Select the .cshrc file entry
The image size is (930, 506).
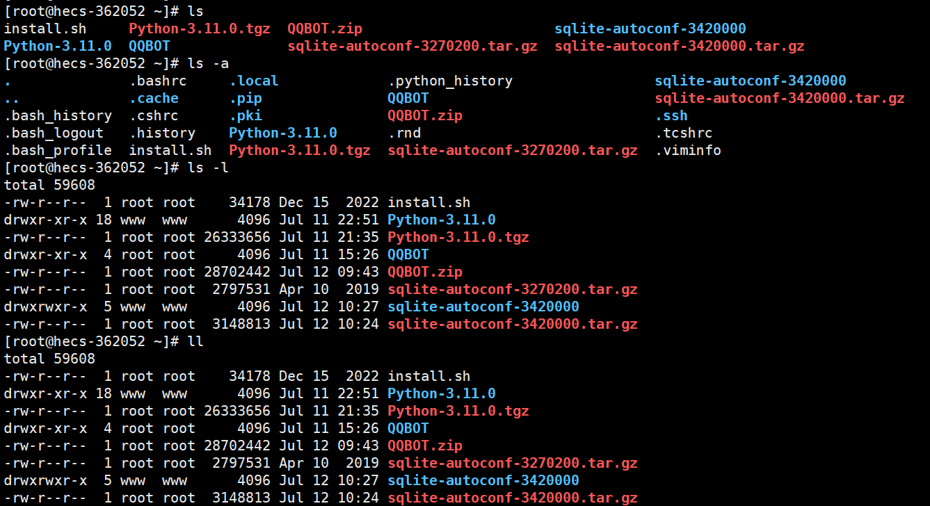tap(154, 115)
